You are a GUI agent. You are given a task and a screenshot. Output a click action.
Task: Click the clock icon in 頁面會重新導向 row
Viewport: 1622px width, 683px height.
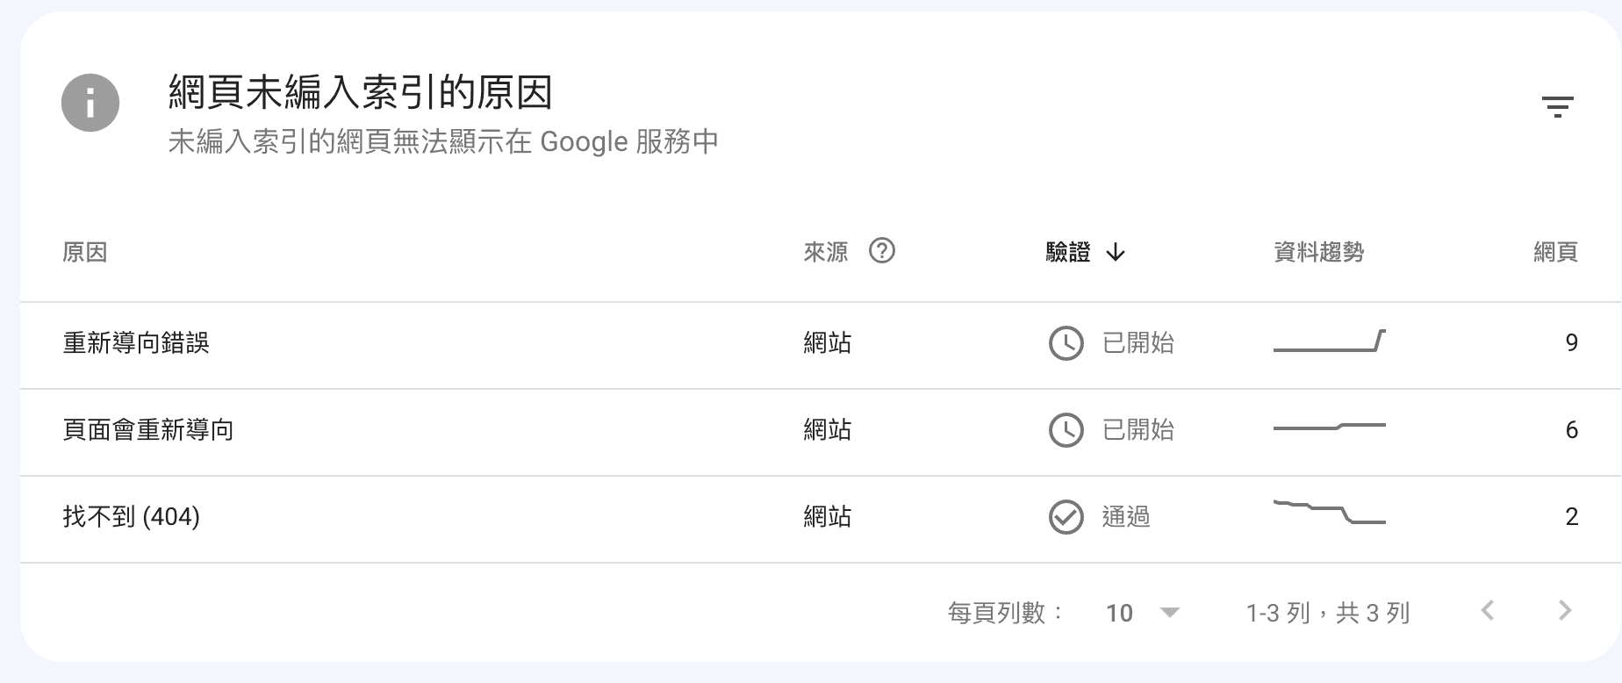click(1066, 430)
